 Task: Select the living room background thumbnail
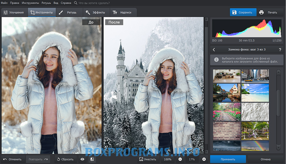(x=227, y=76)
